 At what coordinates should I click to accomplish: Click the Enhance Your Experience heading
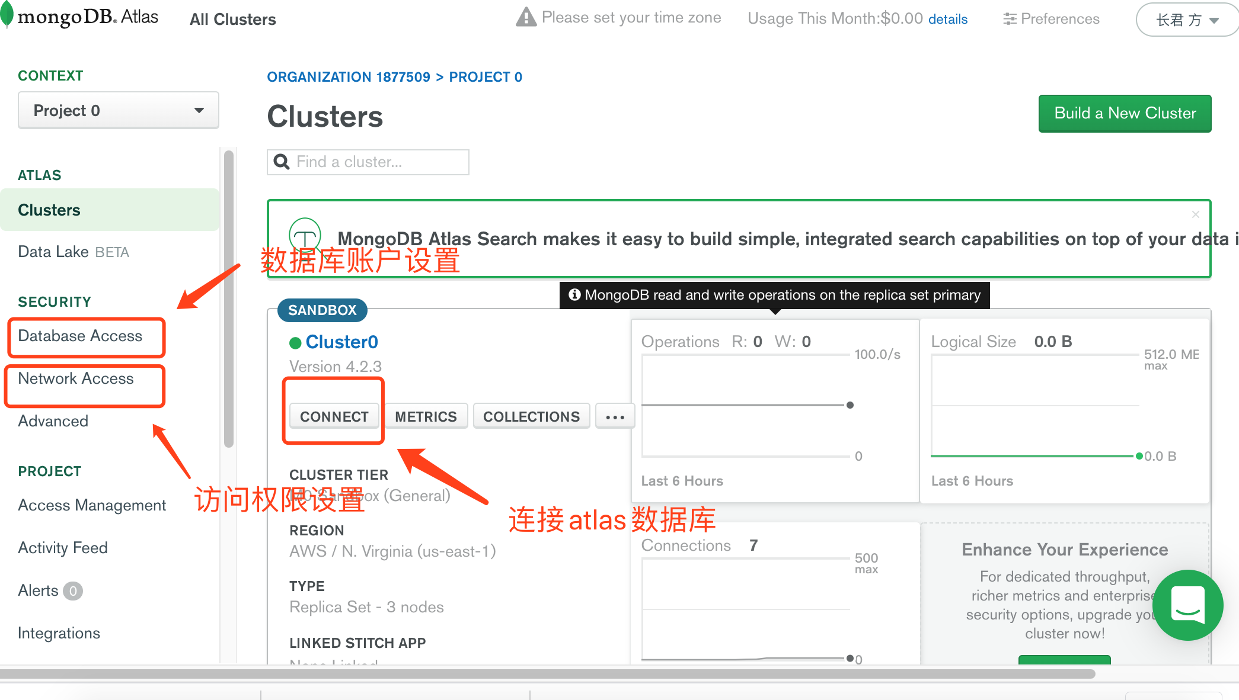[x=1065, y=550]
